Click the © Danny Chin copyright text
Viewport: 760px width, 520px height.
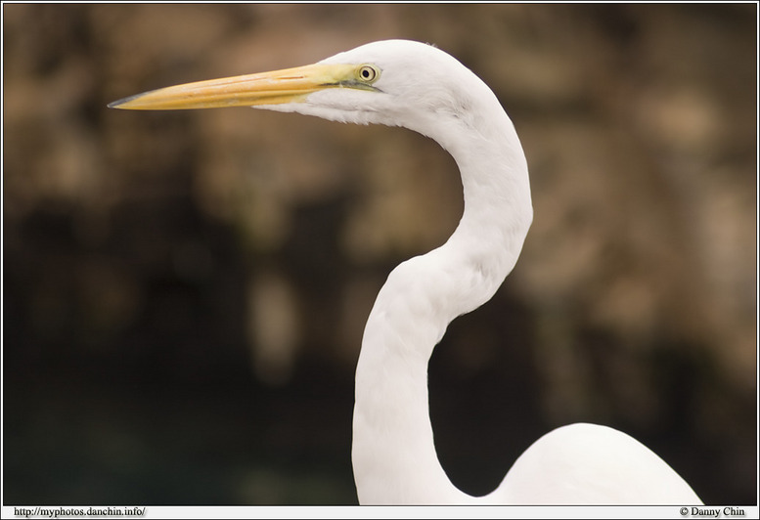click(x=712, y=512)
